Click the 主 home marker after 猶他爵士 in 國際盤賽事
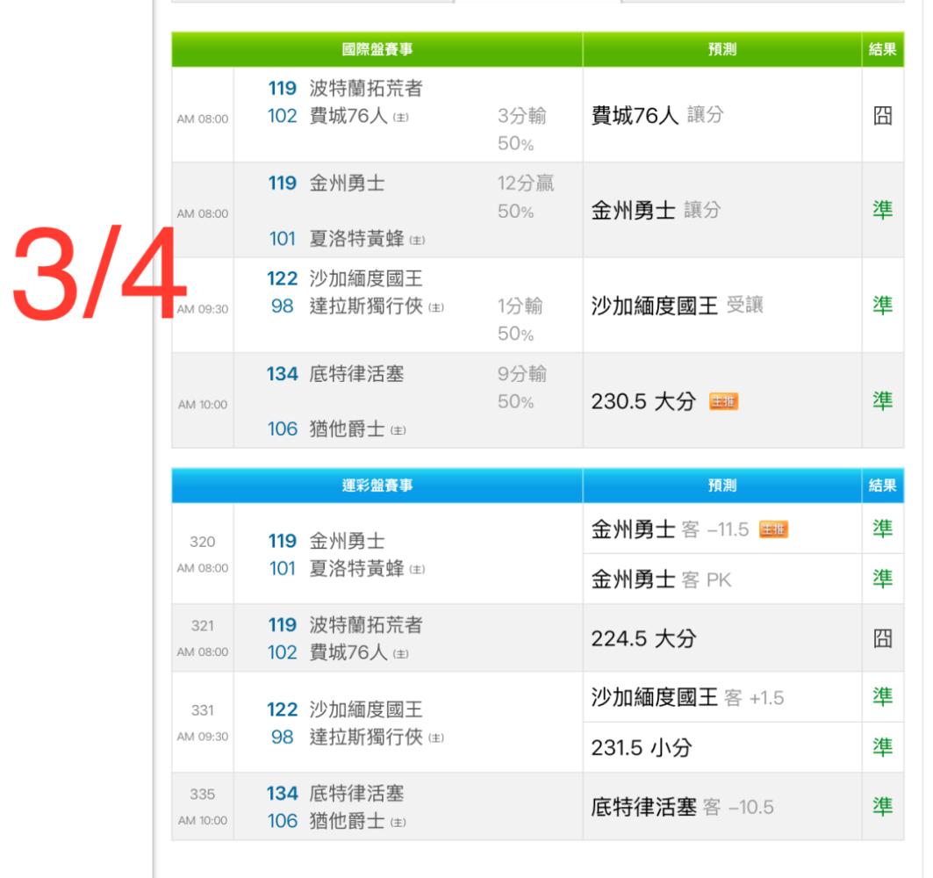Viewport: 933px width, 878px height. point(398,430)
